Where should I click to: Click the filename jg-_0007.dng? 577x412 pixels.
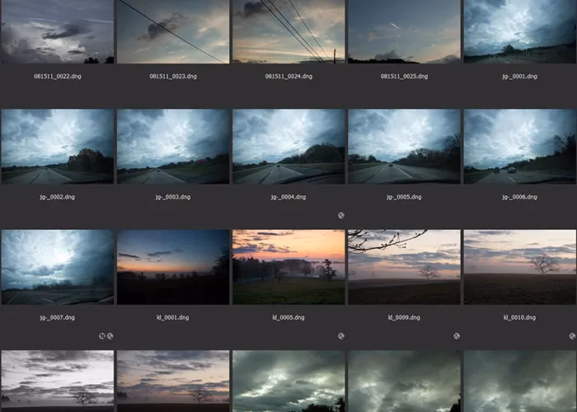(58, 317)
